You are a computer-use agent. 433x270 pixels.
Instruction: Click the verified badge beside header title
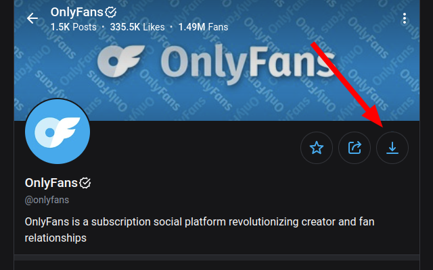point(111,12)
